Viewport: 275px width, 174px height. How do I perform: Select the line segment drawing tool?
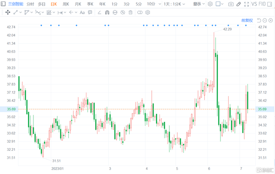point(15,12)
